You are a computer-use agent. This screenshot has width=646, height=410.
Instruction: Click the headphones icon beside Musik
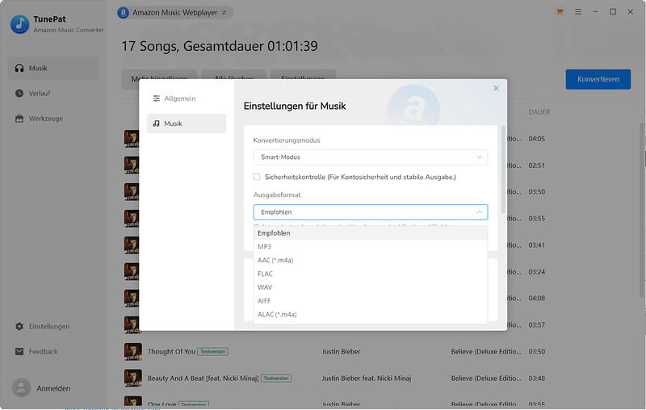click(19, 68)
